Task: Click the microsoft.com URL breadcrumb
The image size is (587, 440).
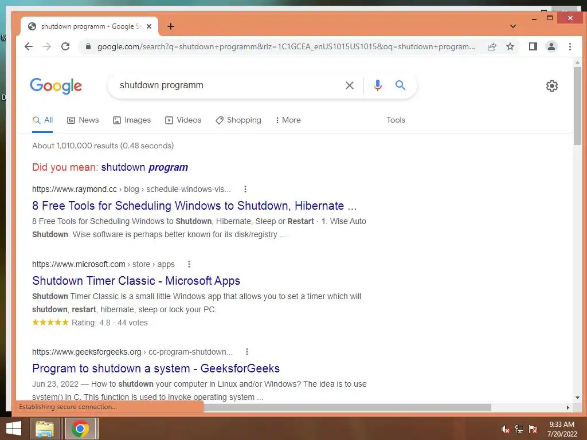Action: [x=103, y=265]
